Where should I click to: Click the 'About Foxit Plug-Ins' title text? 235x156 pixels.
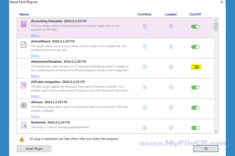[24, 2]
